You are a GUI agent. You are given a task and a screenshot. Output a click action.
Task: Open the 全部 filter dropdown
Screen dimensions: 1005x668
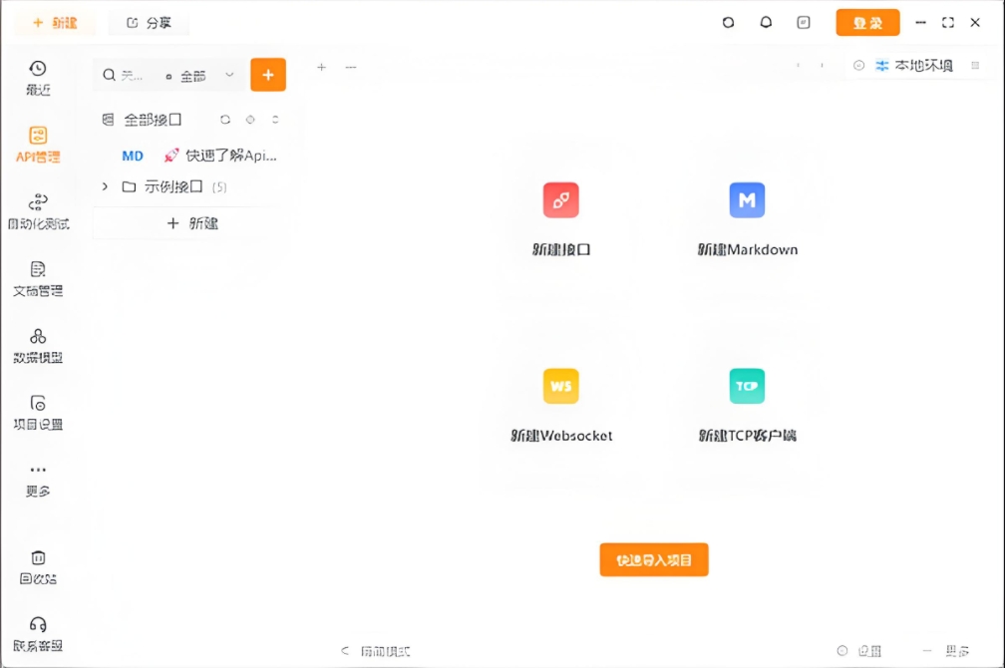(200, 77)
